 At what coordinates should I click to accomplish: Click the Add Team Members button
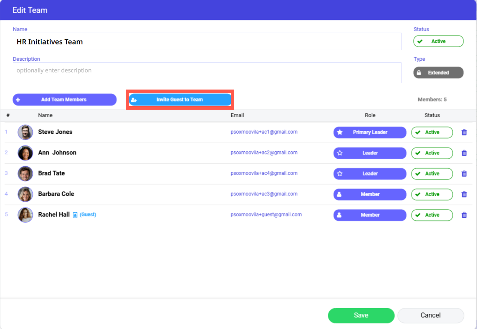click(x=65, y=100)
